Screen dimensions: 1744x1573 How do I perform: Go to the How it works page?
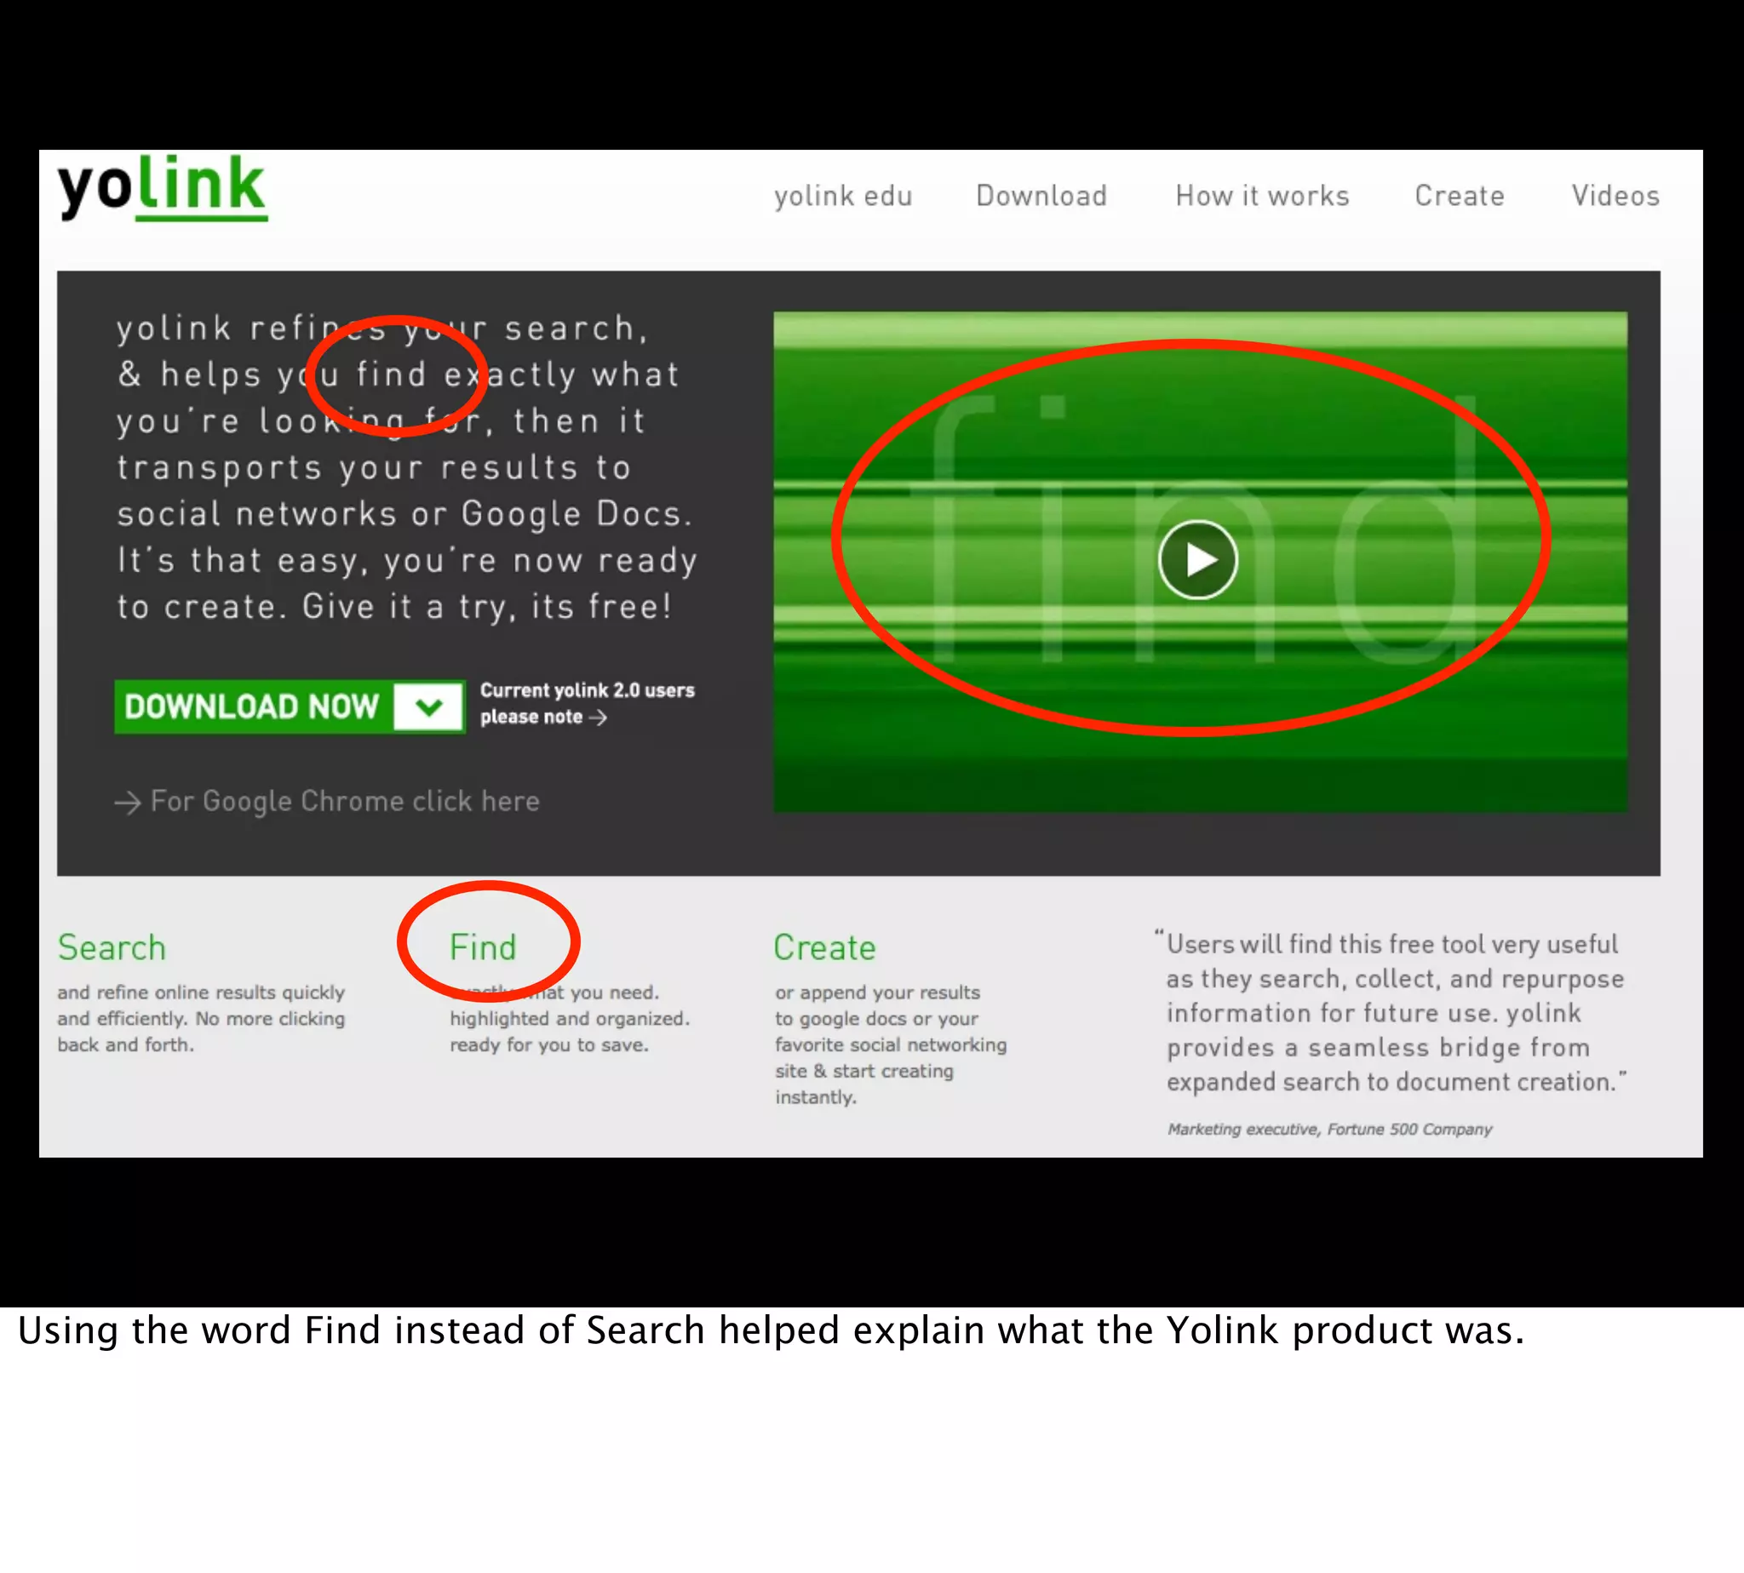click(x=1261, y=195)
